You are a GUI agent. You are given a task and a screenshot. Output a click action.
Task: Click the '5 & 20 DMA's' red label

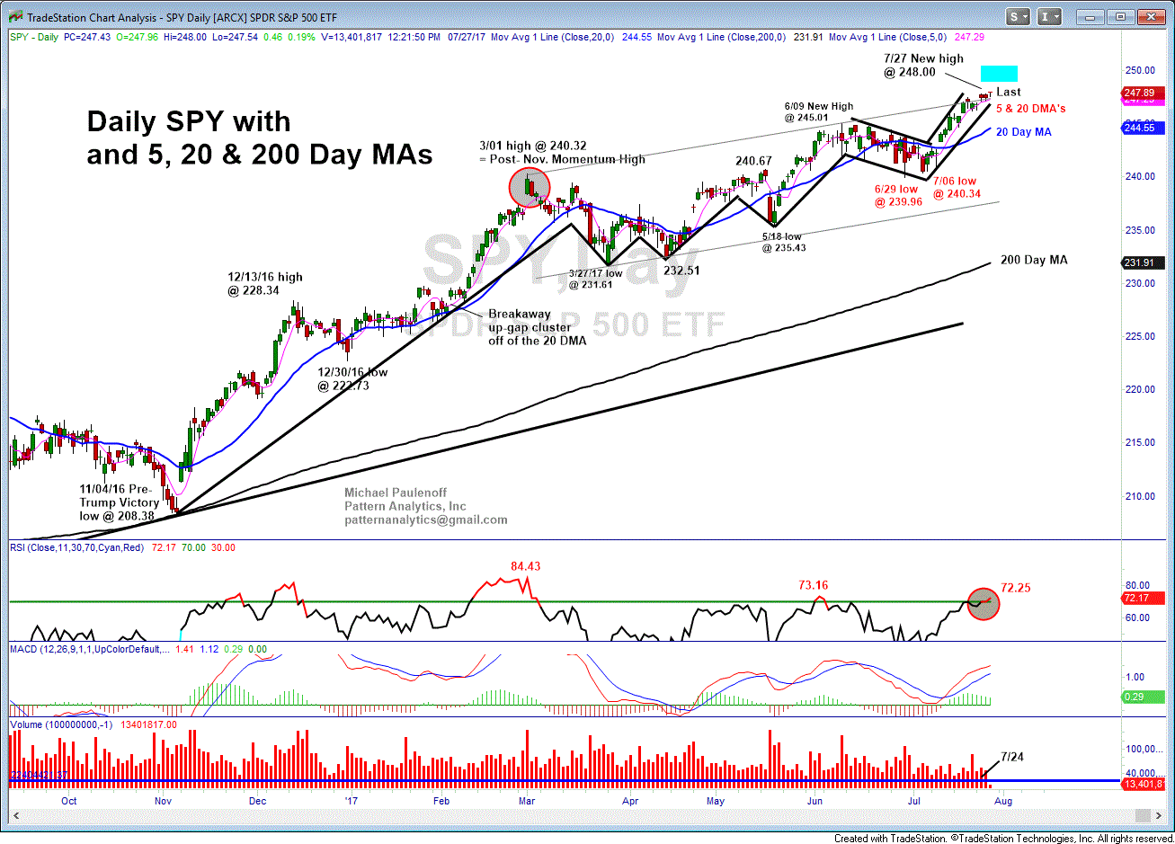pyautogui.click(x=1031, y=109)
